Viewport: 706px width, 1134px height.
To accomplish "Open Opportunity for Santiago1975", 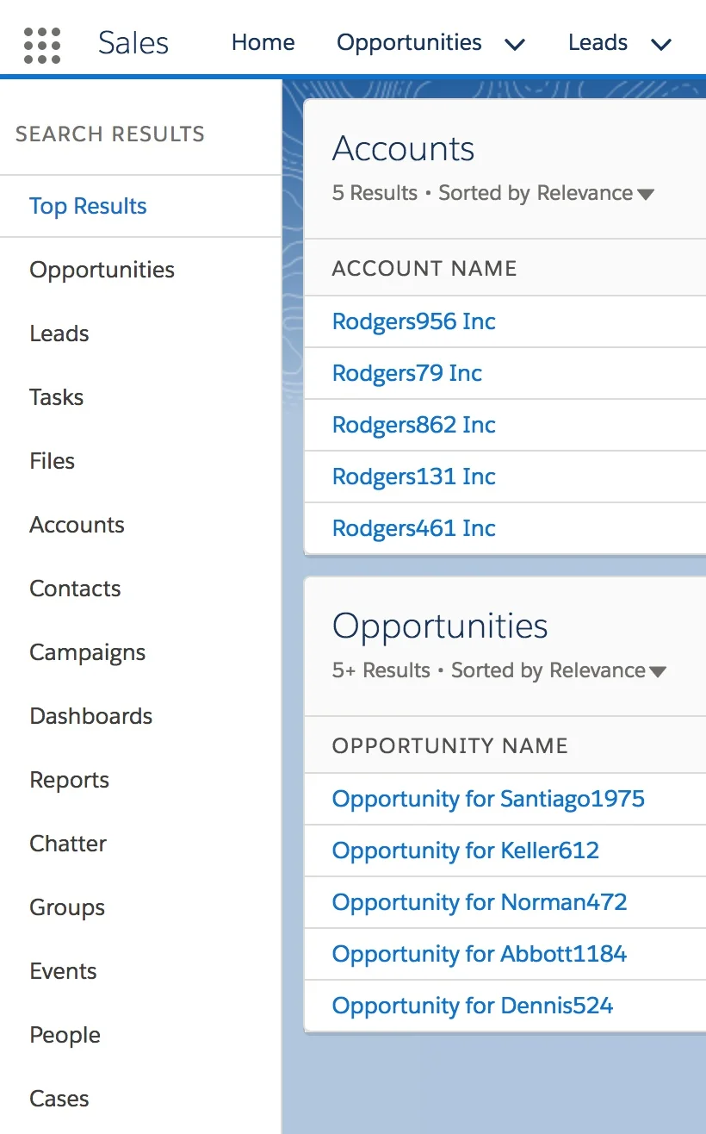I will pos(488,799).
